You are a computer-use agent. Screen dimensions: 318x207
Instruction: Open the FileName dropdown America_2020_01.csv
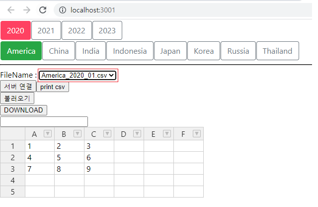(78, 75)
